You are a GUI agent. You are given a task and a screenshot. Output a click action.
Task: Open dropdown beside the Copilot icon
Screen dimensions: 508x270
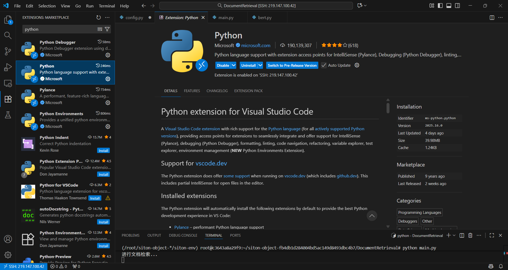pos(365,6)
